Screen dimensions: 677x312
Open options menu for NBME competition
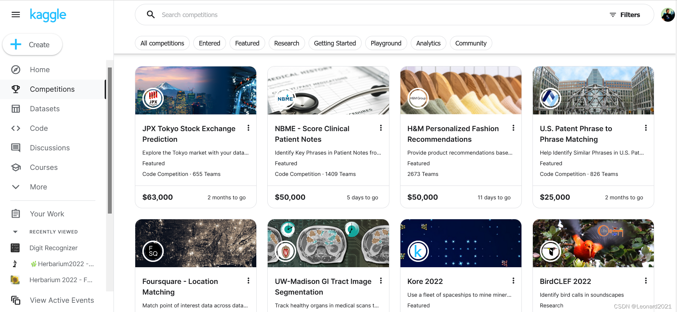pyautogui.click(x=381, y=128)
